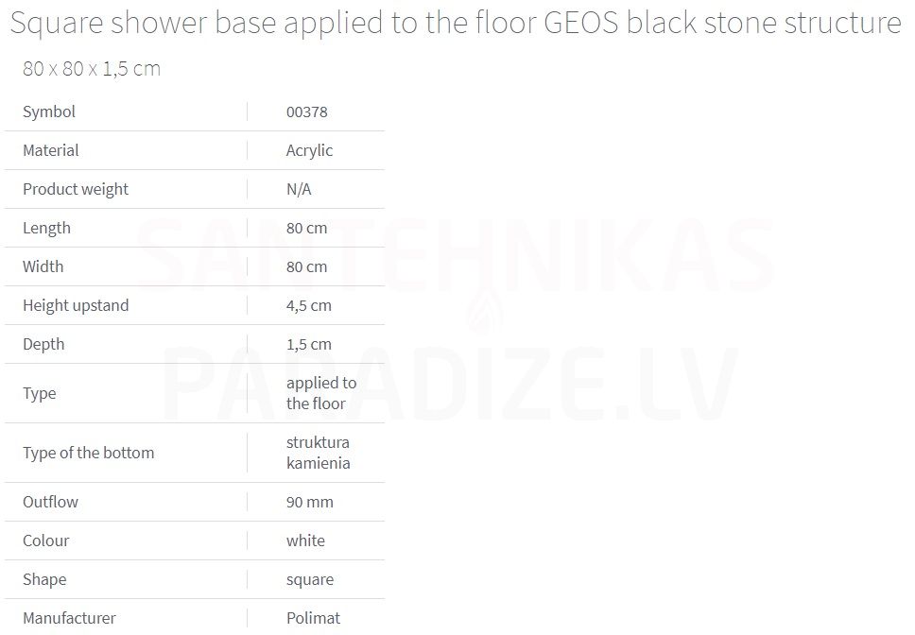Click the Length row label

[46, 228]
